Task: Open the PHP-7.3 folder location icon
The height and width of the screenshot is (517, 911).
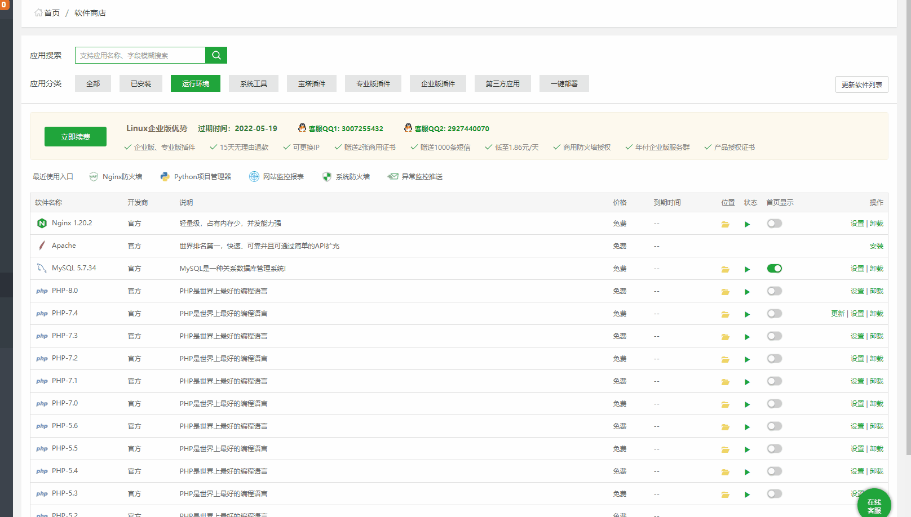Action: point(726,337)
